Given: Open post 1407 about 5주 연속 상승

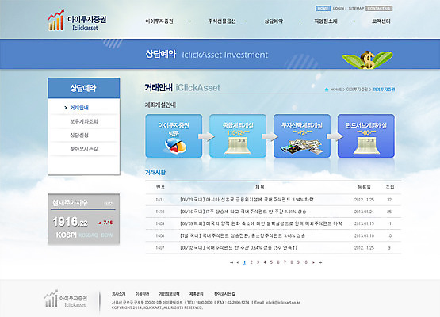Looking at the screenshot, I should [239, 248].
